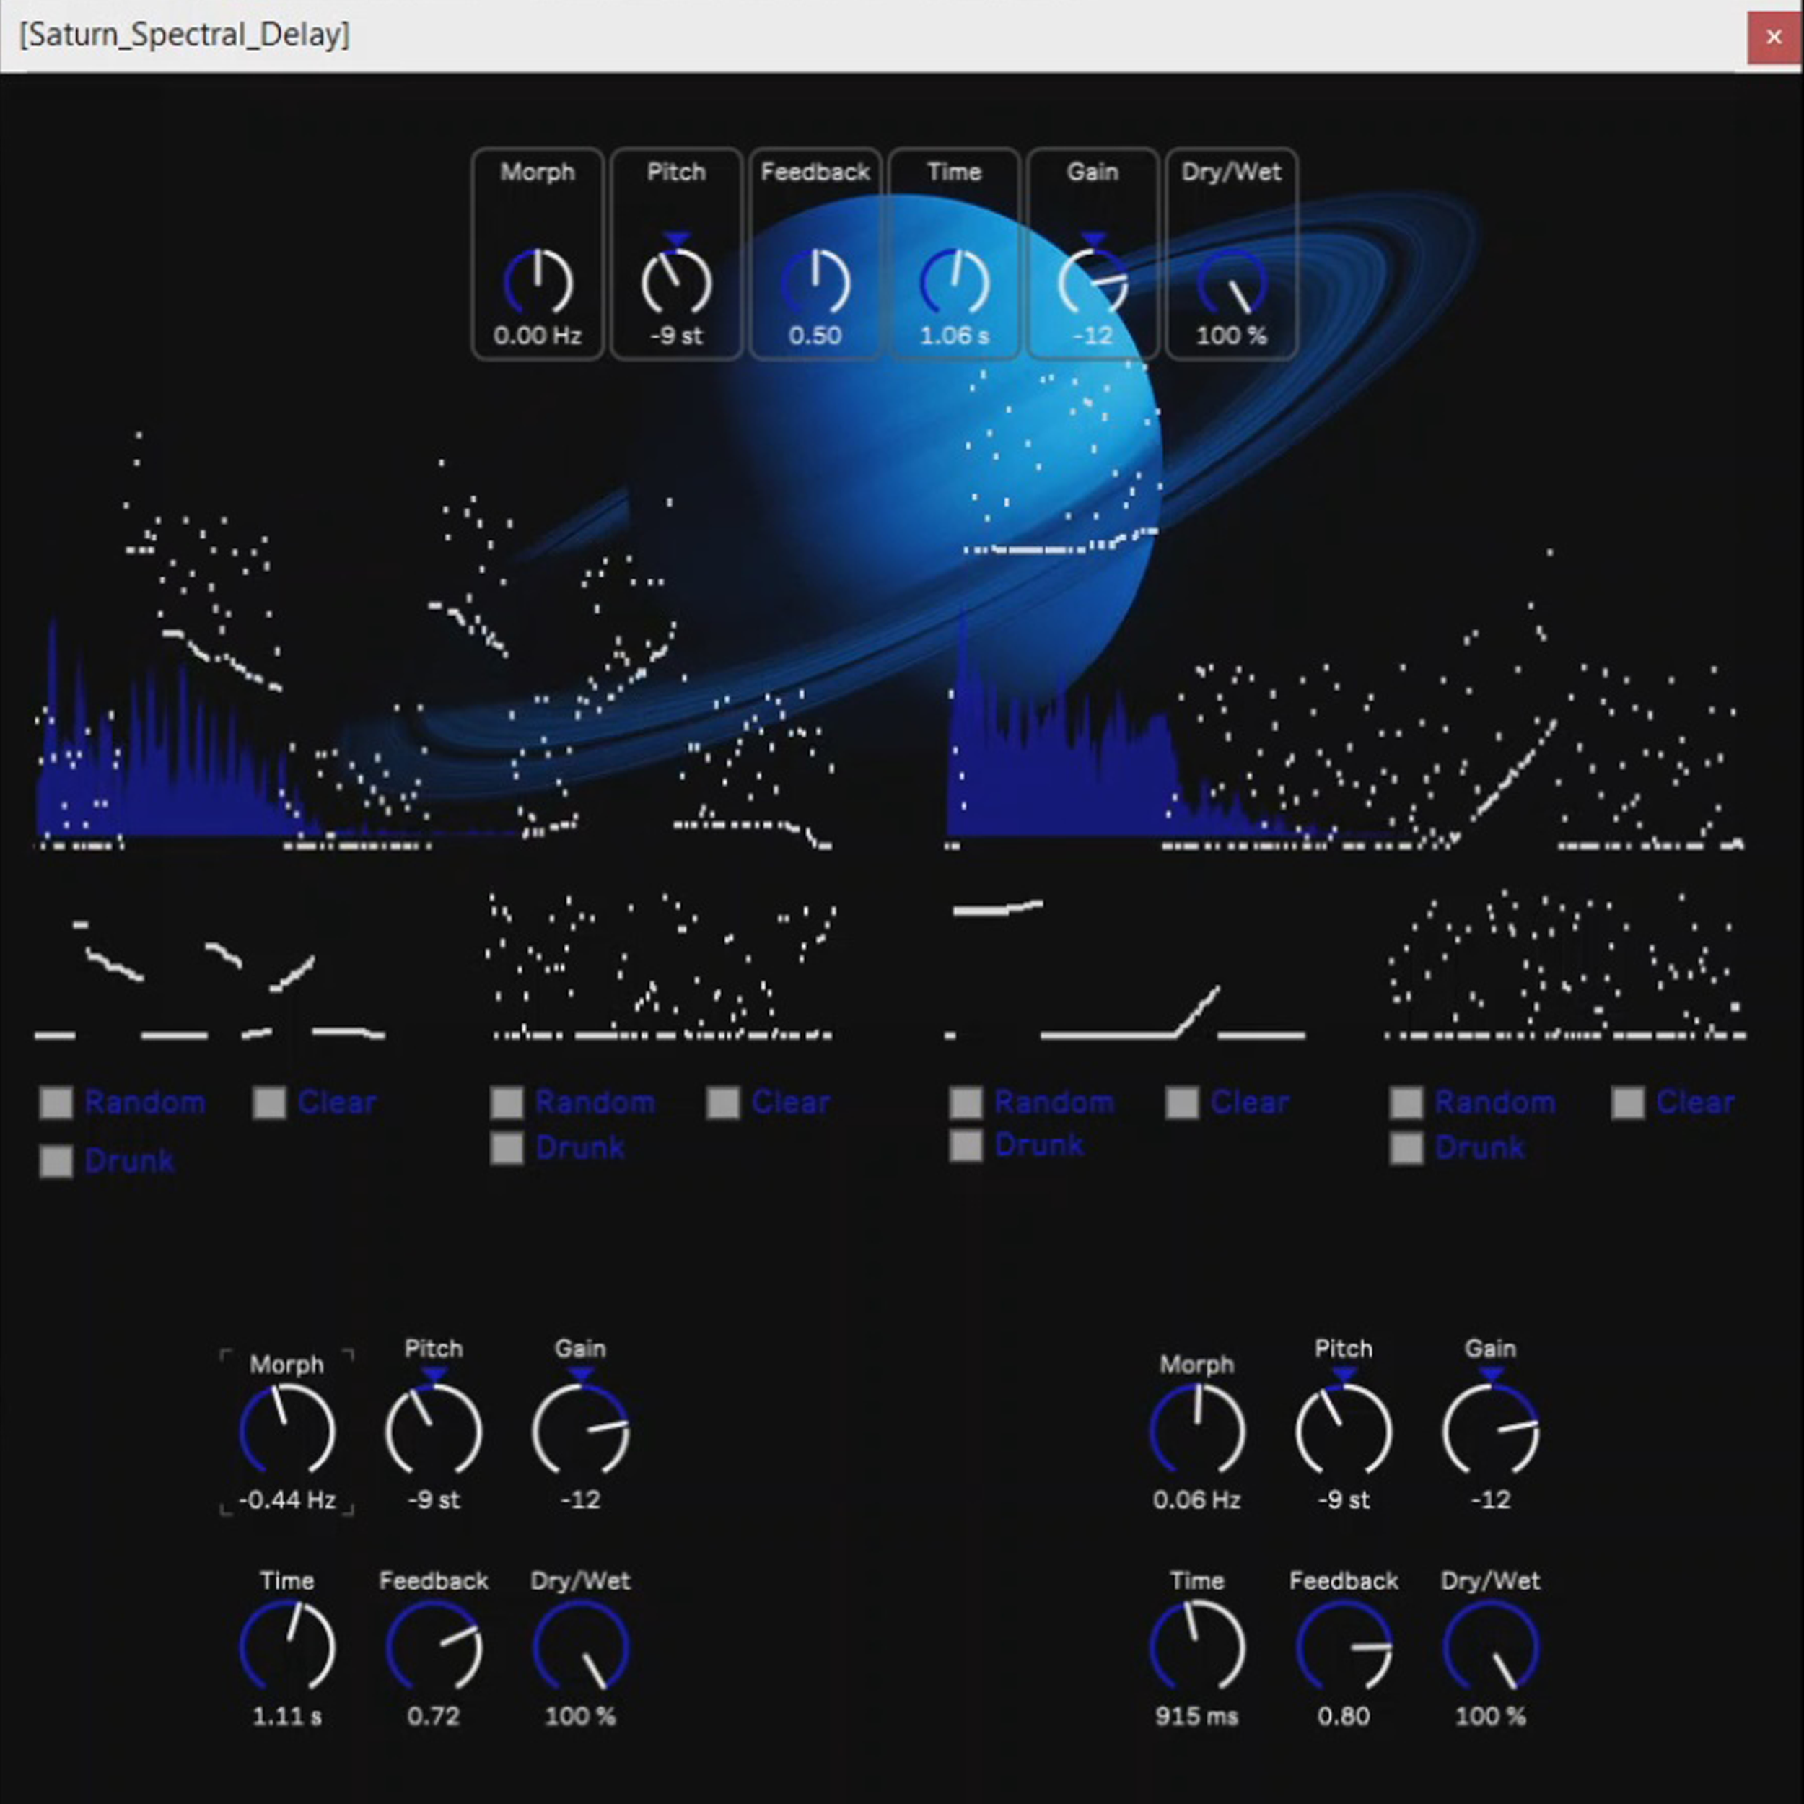Click the left Morph knob at -0.44 Hz
The image size is (1804, 1804).
pyautogui.click(x=286, y=1429)
